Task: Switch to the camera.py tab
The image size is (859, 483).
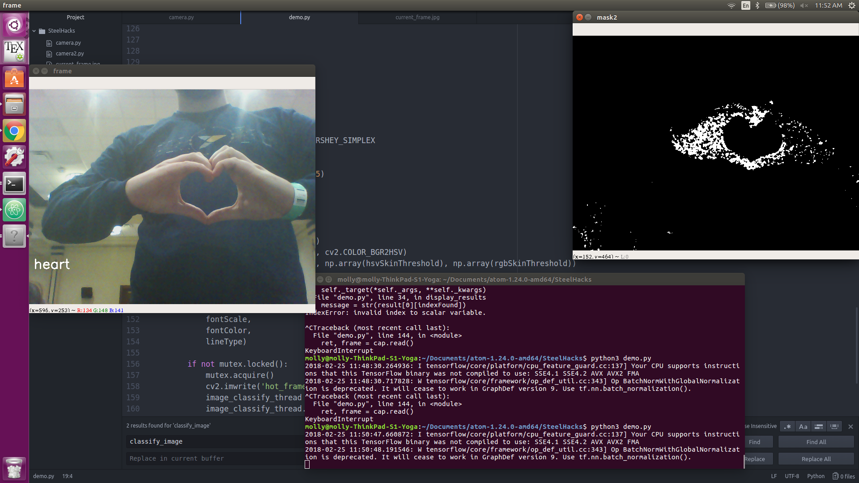Action: tap(181, 17)
